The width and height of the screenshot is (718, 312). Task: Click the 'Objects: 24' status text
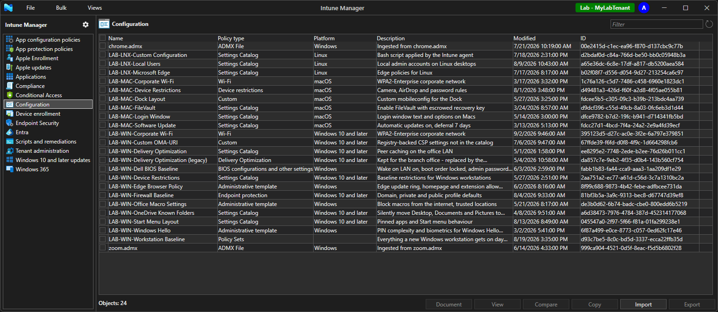click(x=113, y=303)
